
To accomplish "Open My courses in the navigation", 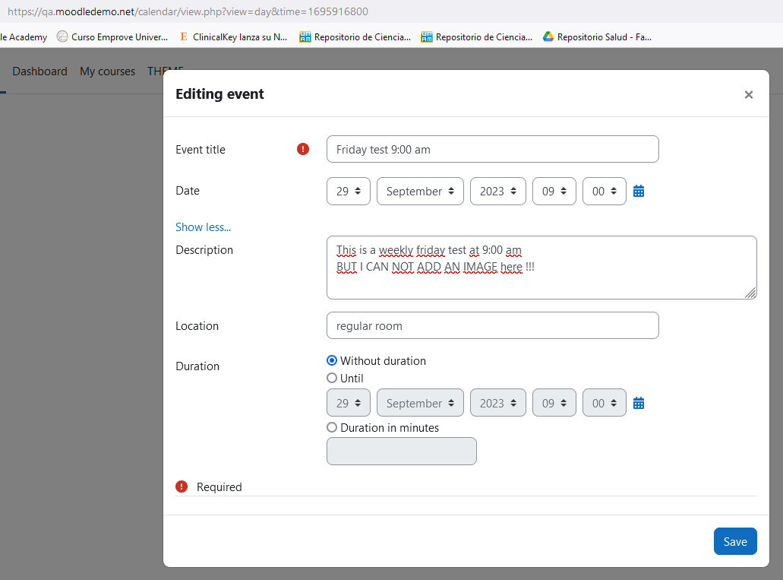I will (x=107, y=71).
